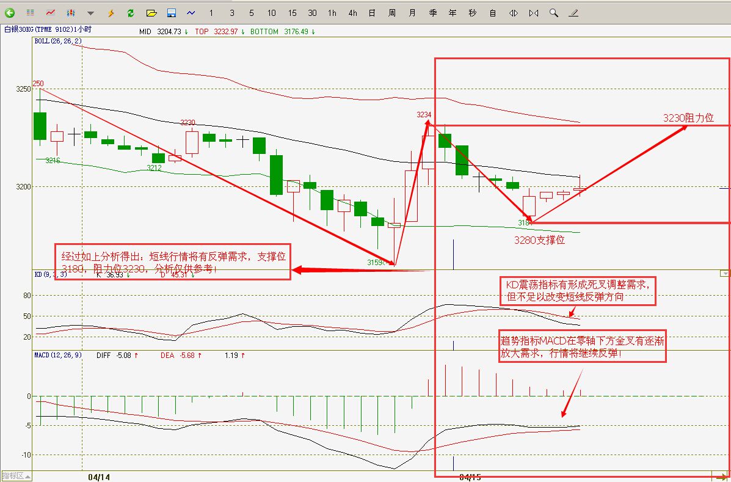Viewport: 731px width, 482px height.
Task: Switch to monthly chart 月
Action: pyautogui.click(x=412, y=13)
